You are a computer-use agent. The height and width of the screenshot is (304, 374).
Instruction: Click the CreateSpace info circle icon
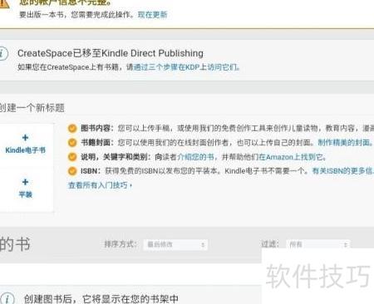2,53
